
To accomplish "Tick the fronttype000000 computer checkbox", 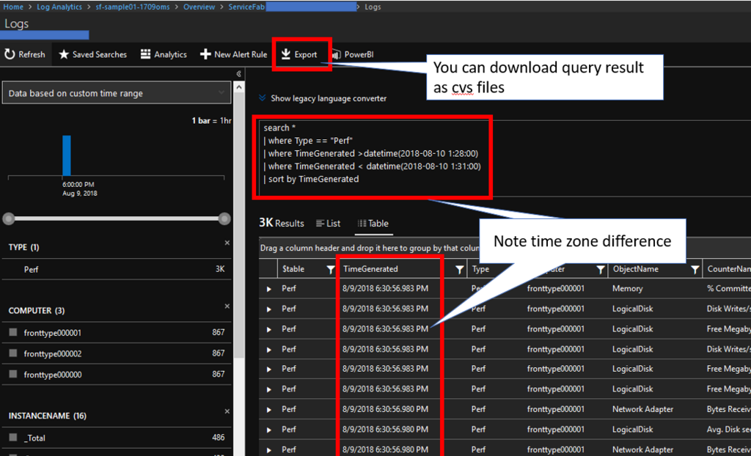I will 13,374.
